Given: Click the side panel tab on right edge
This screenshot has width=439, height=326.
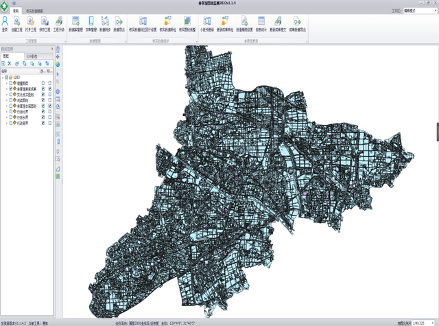Looking at the screenshot, I should (x=438, y=132).
